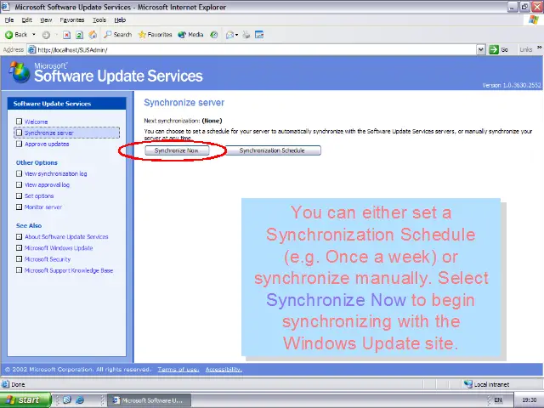Open View approval log link
The image size is (544, 408).
[48, 185]
